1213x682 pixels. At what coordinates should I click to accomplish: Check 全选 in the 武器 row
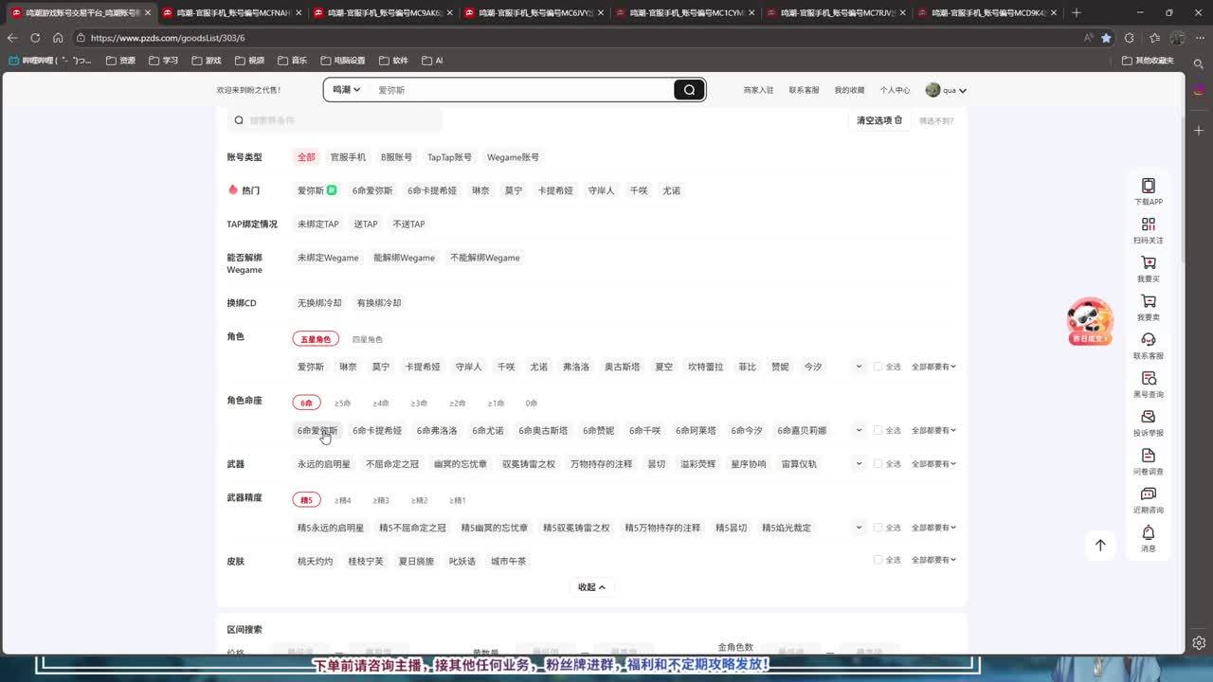coord(878,464)
